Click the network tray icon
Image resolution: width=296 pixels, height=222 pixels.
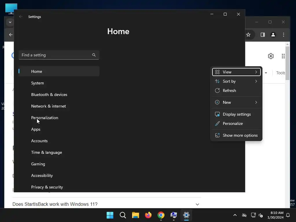click(x=253, y=215)
